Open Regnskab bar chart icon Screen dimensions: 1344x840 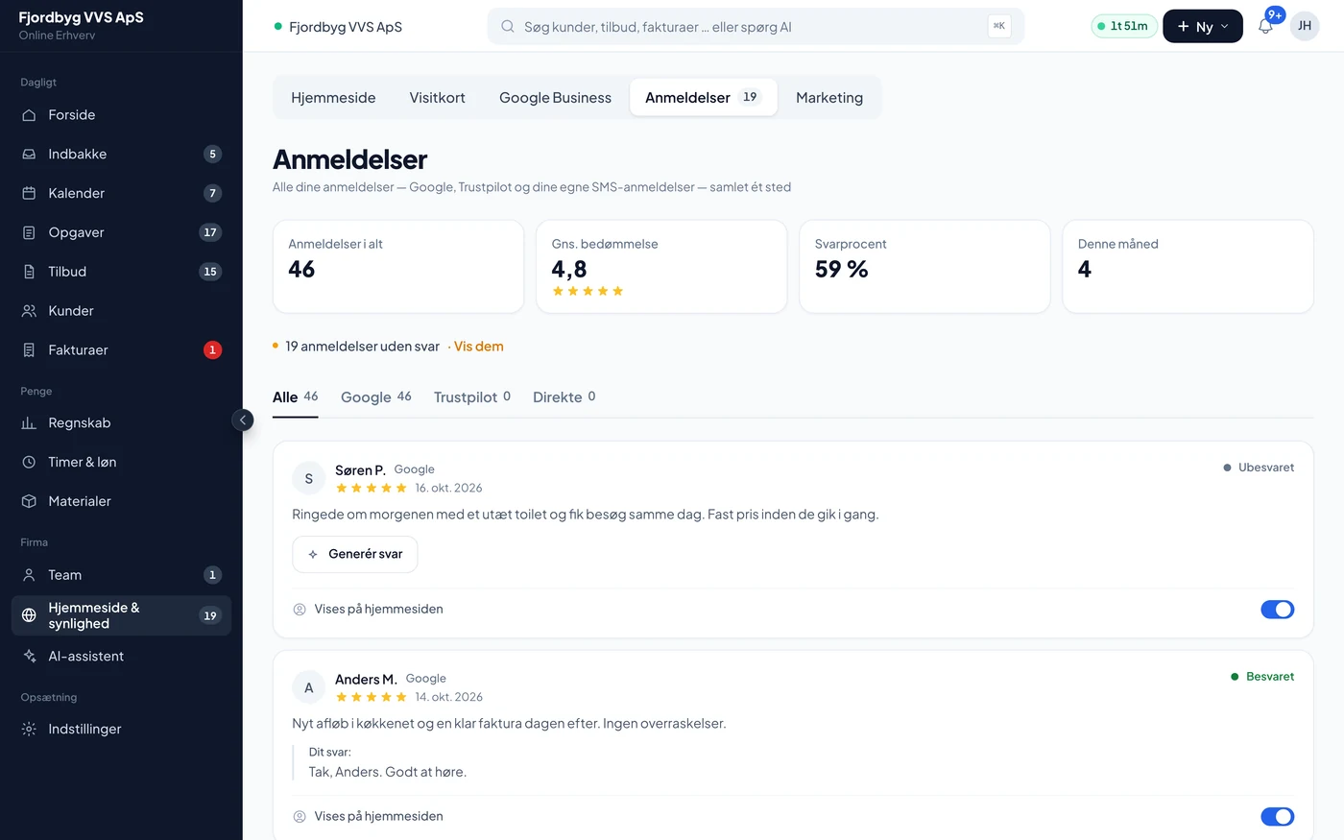point(29,423)
